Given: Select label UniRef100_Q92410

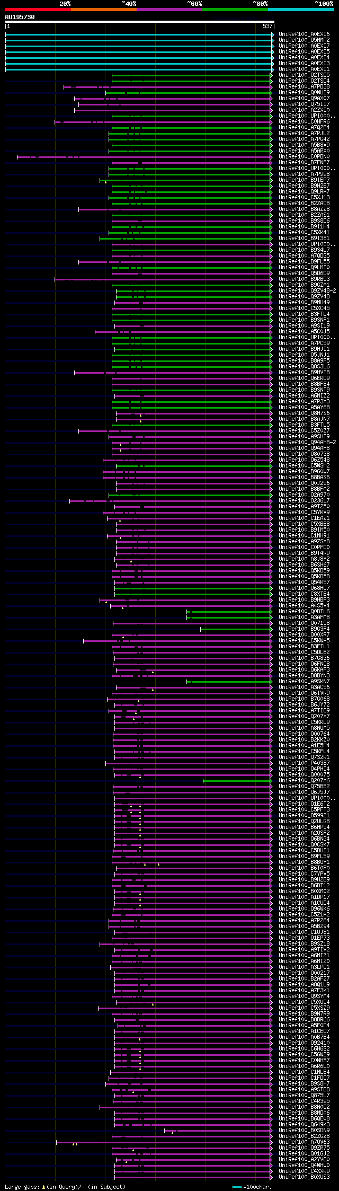Looking at the screenshot, I should (304, 1043).
